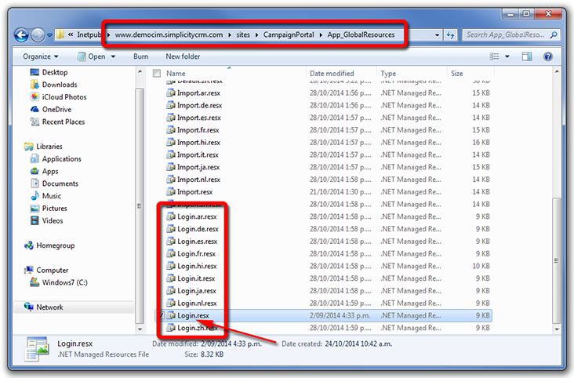Navigate to CampaignPortal in the address breadcrumb
Viewport: 574px width, 378px height.
(x=289, y=35)
